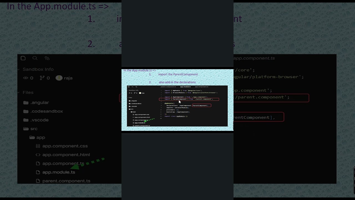Switch to app.module.ts tab in center frame
Viewport: 355px width, 200px height.
click(185, 87)
